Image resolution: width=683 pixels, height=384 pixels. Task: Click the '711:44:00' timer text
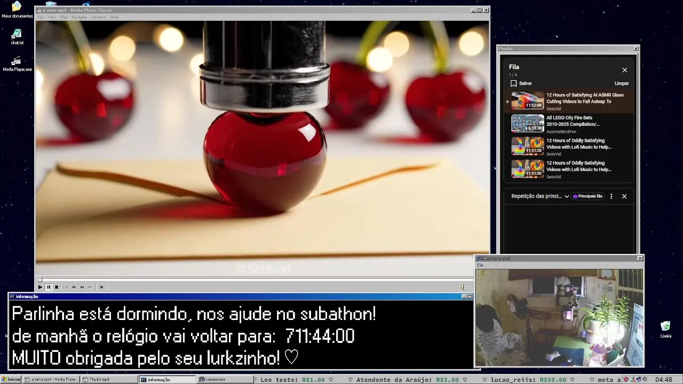[320, 337]
